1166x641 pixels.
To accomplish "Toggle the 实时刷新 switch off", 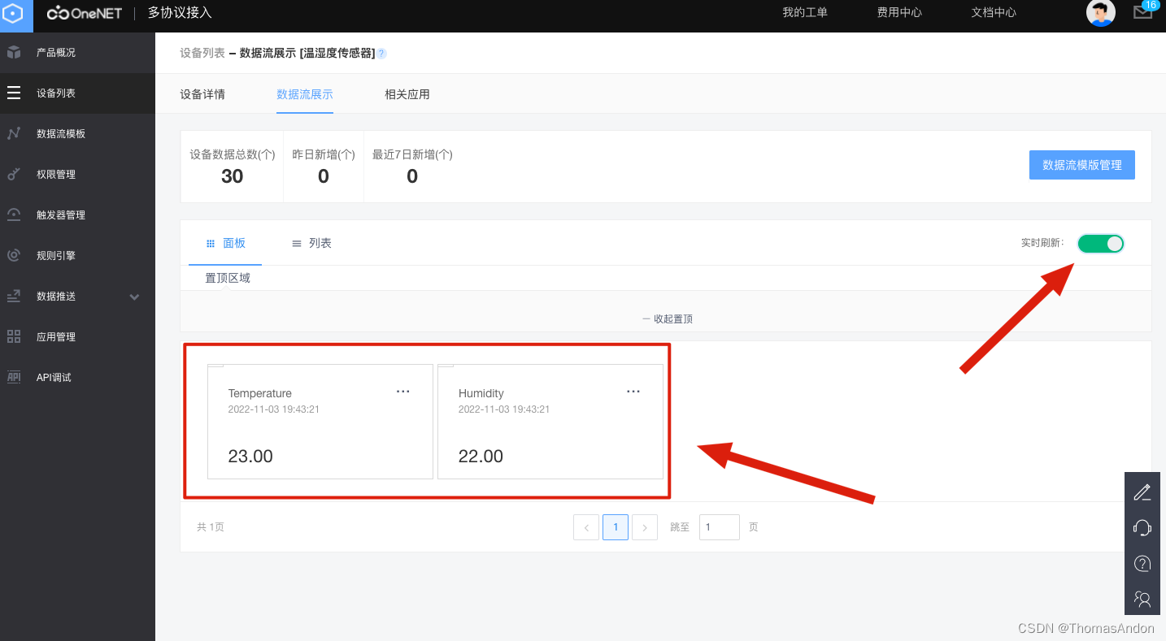I will click(1101, 243).
